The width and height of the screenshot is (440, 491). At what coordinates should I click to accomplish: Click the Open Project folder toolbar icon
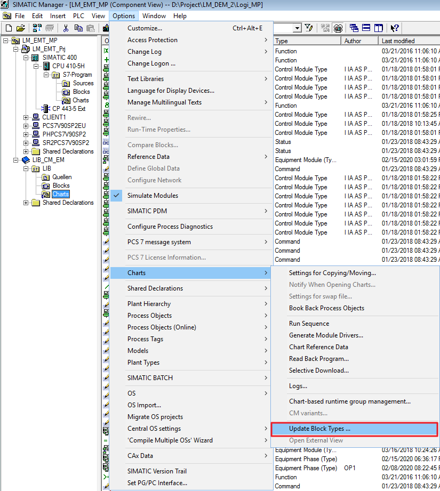pos(20,28)
